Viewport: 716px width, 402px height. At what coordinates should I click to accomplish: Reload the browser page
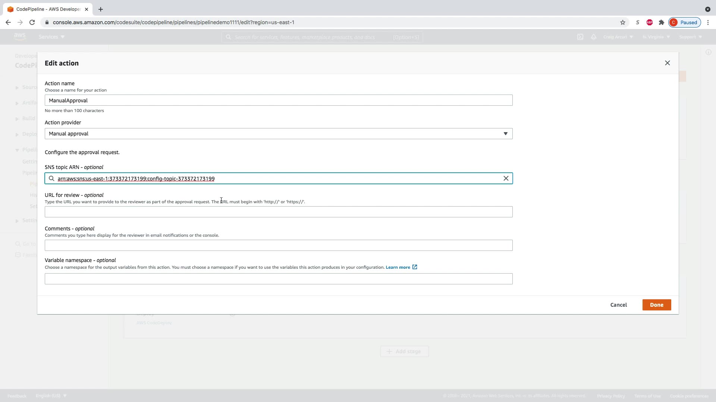pyautogui.click(x=32, y=22)
